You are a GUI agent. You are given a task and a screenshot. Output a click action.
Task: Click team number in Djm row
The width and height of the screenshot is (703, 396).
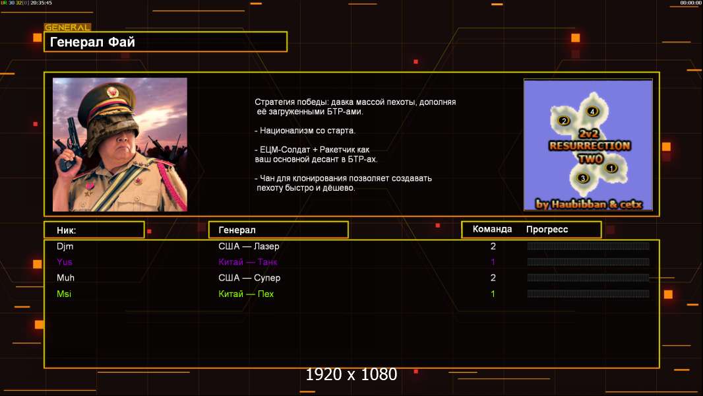coord(493,246)
